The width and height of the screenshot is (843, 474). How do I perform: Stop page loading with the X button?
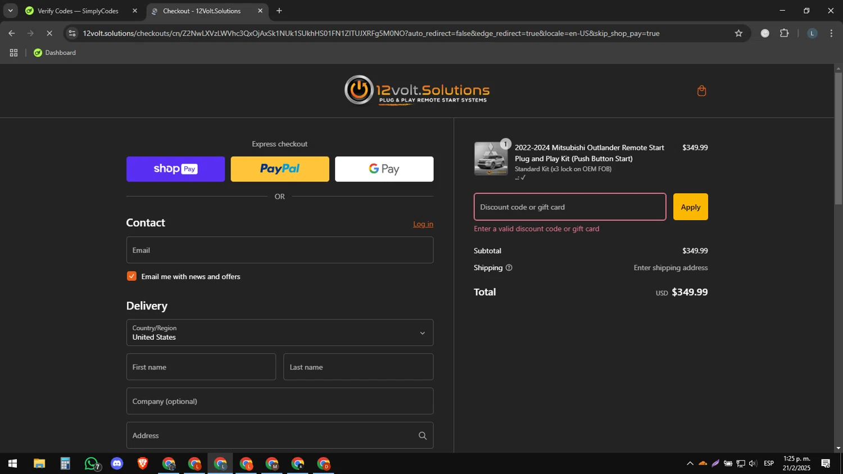click(49, 33)
